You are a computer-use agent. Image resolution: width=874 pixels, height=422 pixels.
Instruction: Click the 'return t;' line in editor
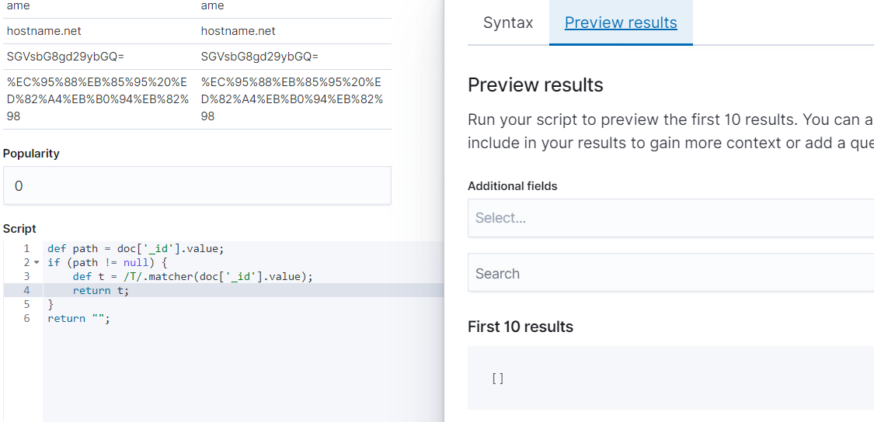point(101,291)
